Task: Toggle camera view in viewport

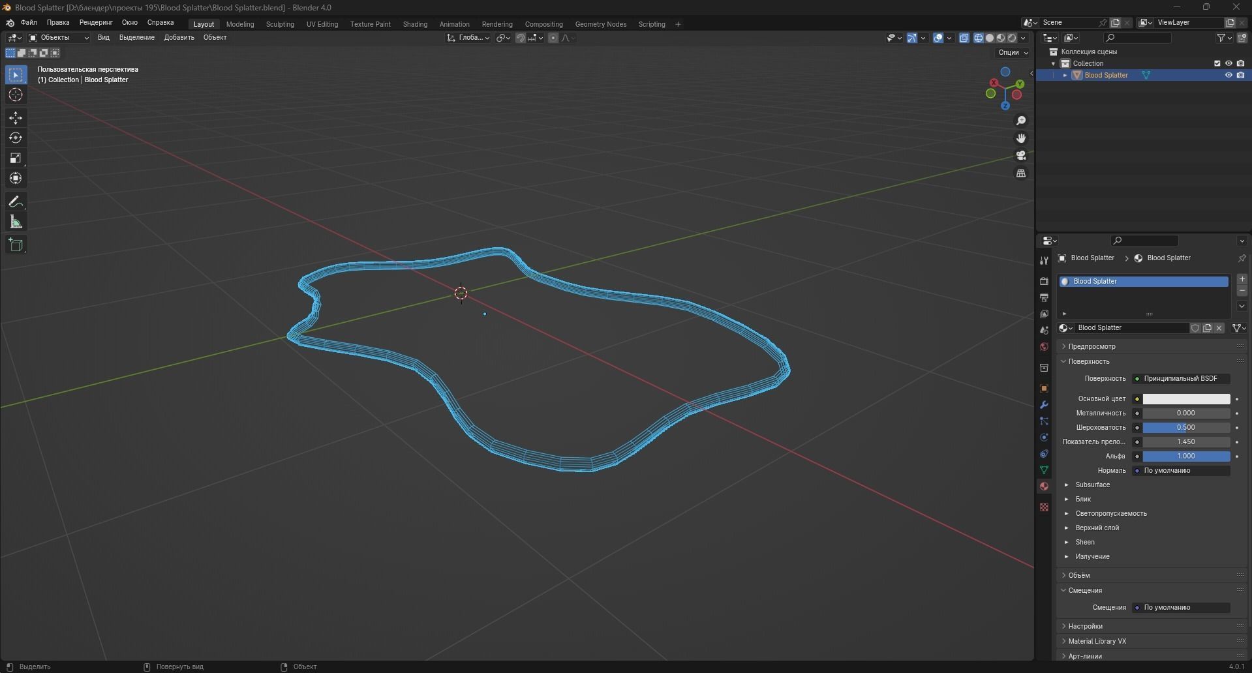Action: (x=1021, y=156)
